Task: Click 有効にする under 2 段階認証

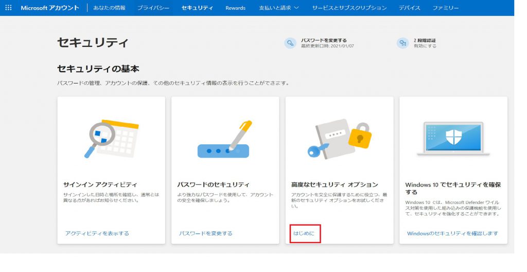Action: (425, 46)
